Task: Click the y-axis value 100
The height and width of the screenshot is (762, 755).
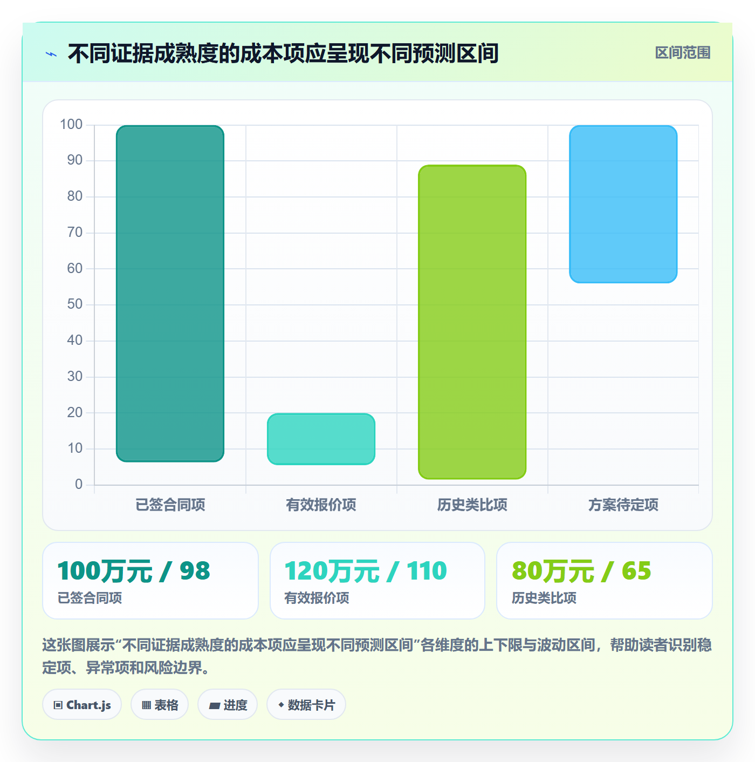Action: [x=71, y=125]
